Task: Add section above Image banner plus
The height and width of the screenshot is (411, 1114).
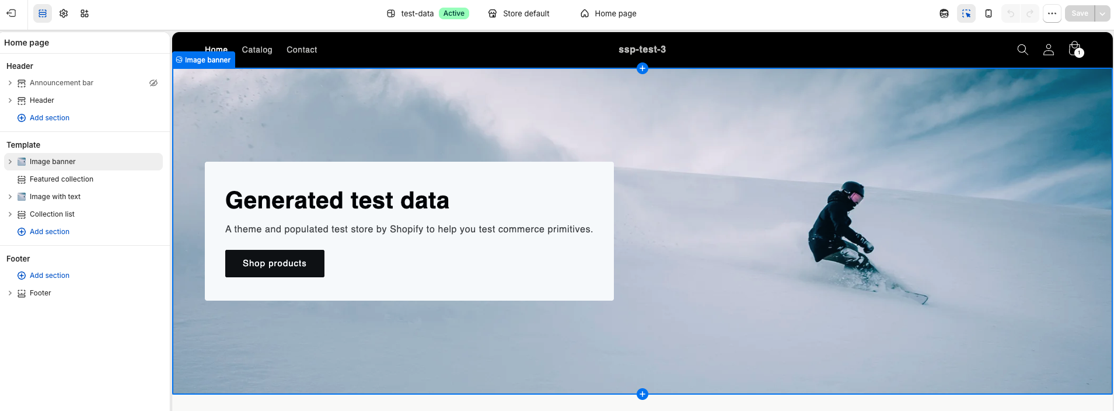Action: tap(642, 68)
